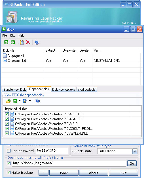Viewport: 144px width, 178px height.
Task: Click the red X delete icon
Action: (28, 42)
